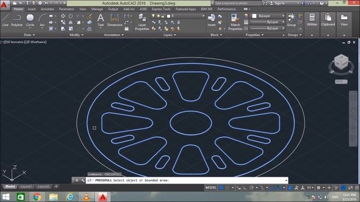The image size is (360, 202).
Task: Click the Copy tool in Modify panel
Action: [63, 22]
